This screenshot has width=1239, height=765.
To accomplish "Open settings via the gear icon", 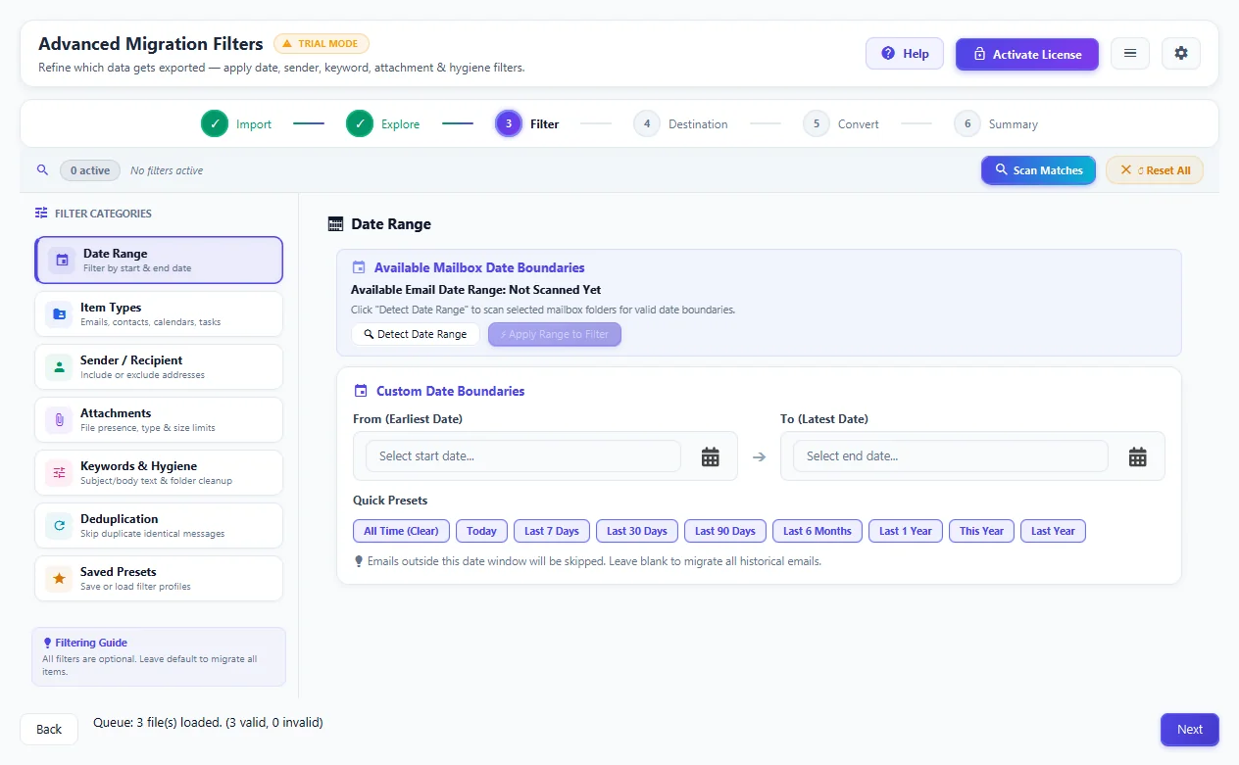I will (x=1181, y=54).
